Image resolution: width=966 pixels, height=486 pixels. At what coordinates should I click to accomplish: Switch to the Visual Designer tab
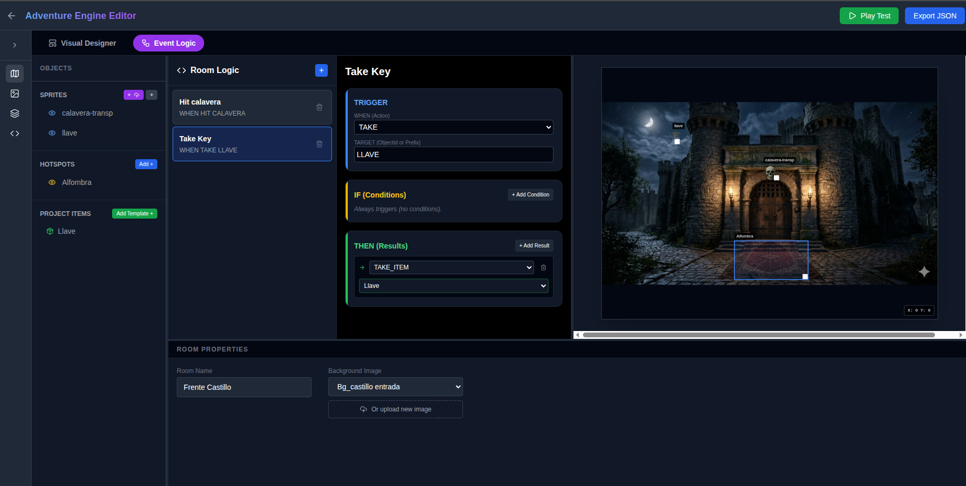point(83,43)
